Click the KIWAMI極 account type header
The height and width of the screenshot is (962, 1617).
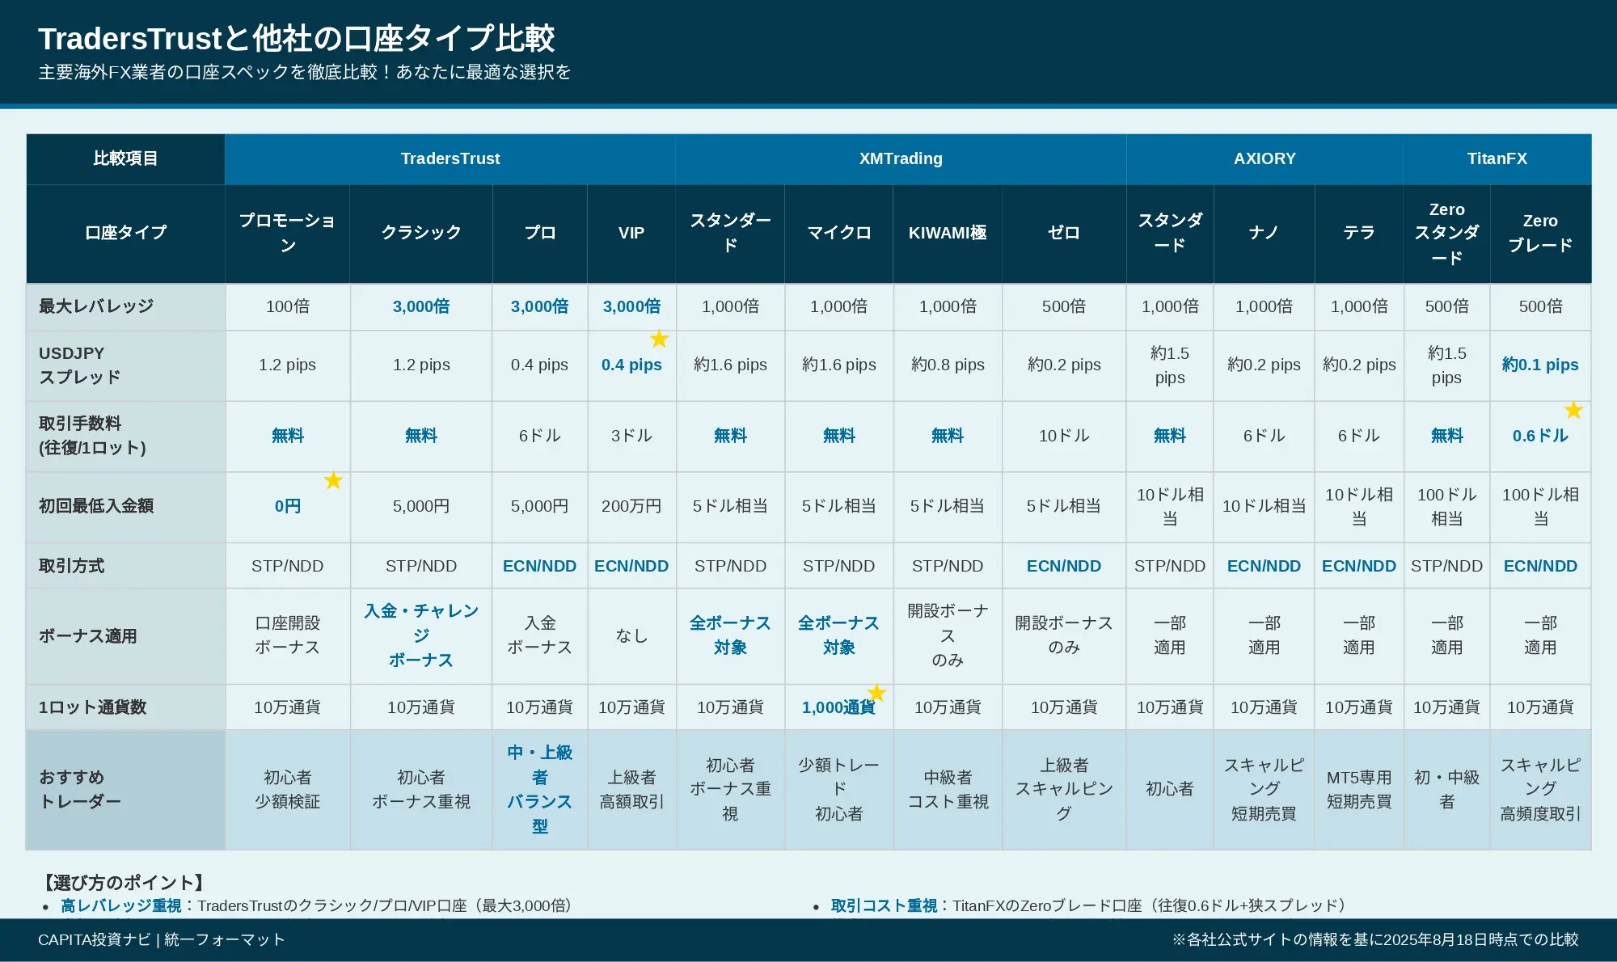948,233
